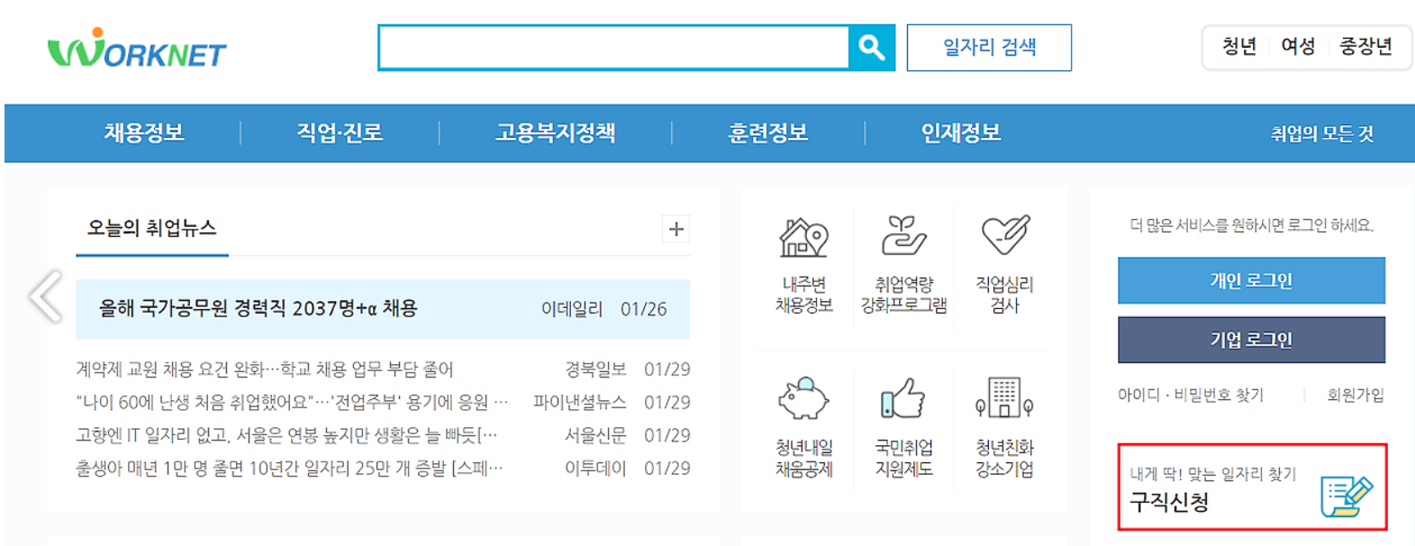Open news 출생아 매년 1만 명 줄면
1415x546 pixels.
pos(289,469)
